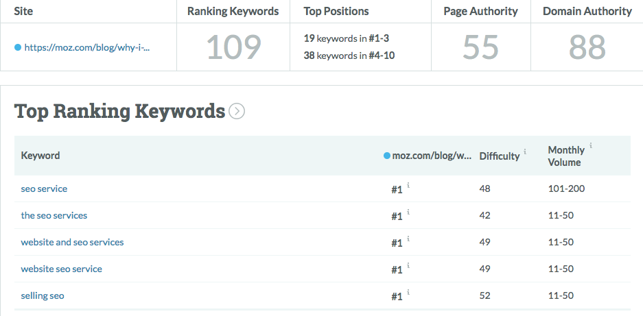Open the Top Ranking Keywords arrow icon
Image resolution: width=643 pixels, height=316 pixels.
click(x=237, y=111)
